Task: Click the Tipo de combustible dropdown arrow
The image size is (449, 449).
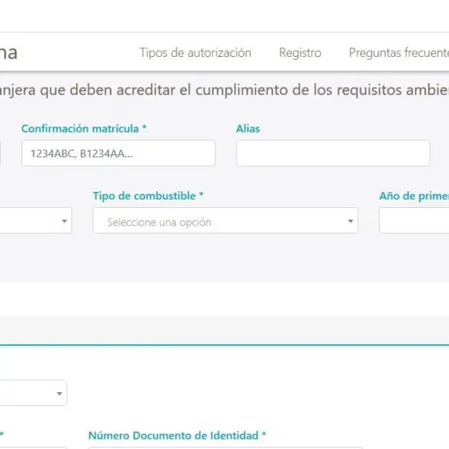Action: pyautogui.click(x=350, y=221)
